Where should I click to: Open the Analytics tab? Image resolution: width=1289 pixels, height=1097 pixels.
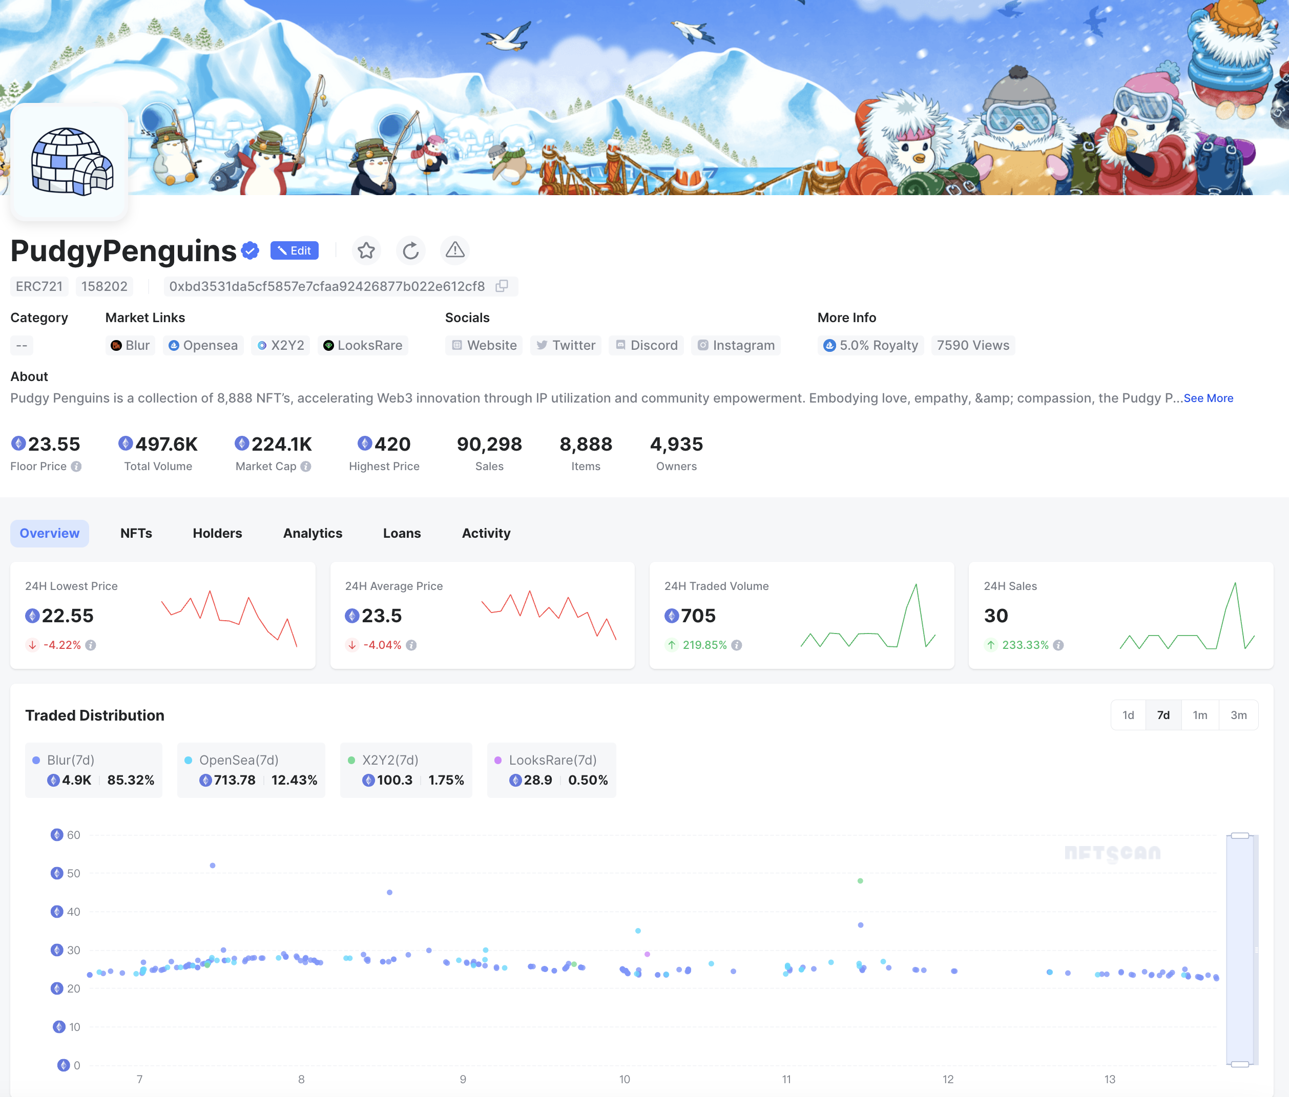click(313, 533)
